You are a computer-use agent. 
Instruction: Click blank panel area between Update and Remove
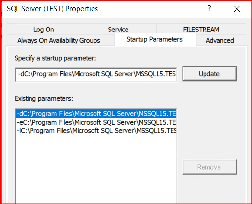pos(209,120)
